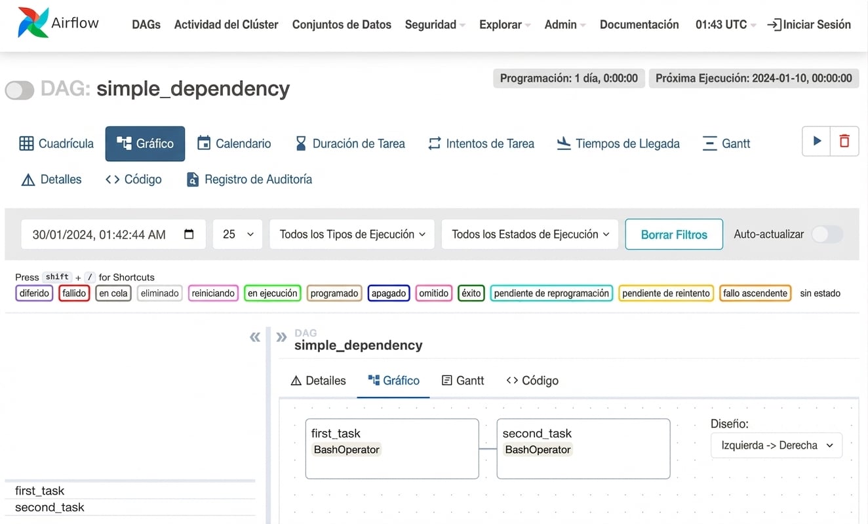Viewport: 868px width, 524px height.
Task: Open the Admin menu
Action: (564, 24)
